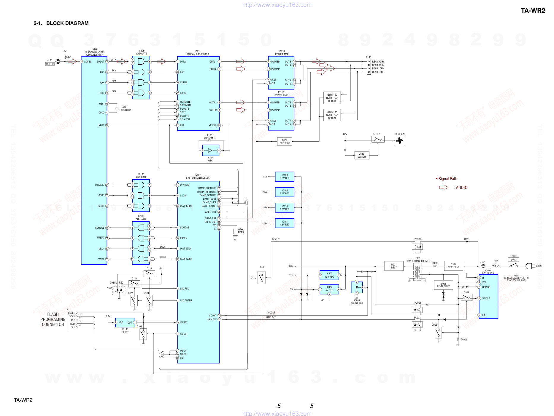Click the DC FAN symbol

point(399,140)
